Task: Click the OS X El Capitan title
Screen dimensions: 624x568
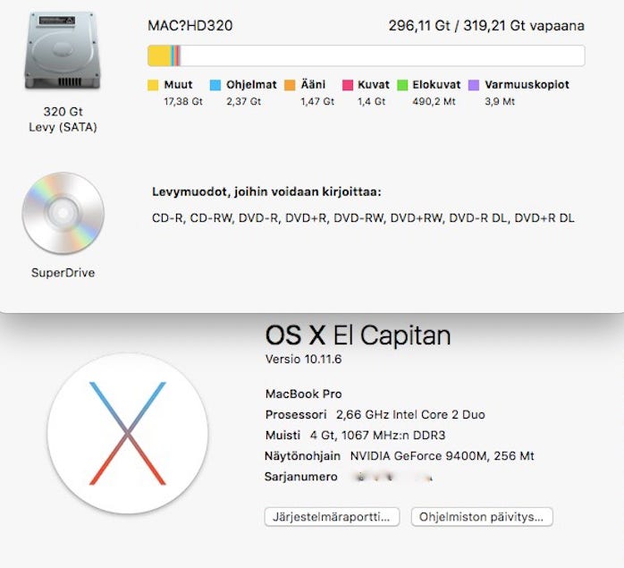Action: coord(358,335)
